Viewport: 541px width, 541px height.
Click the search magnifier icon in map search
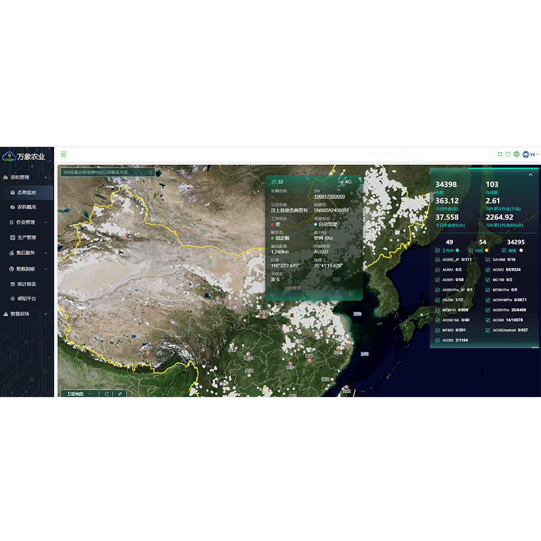(150, 173)
